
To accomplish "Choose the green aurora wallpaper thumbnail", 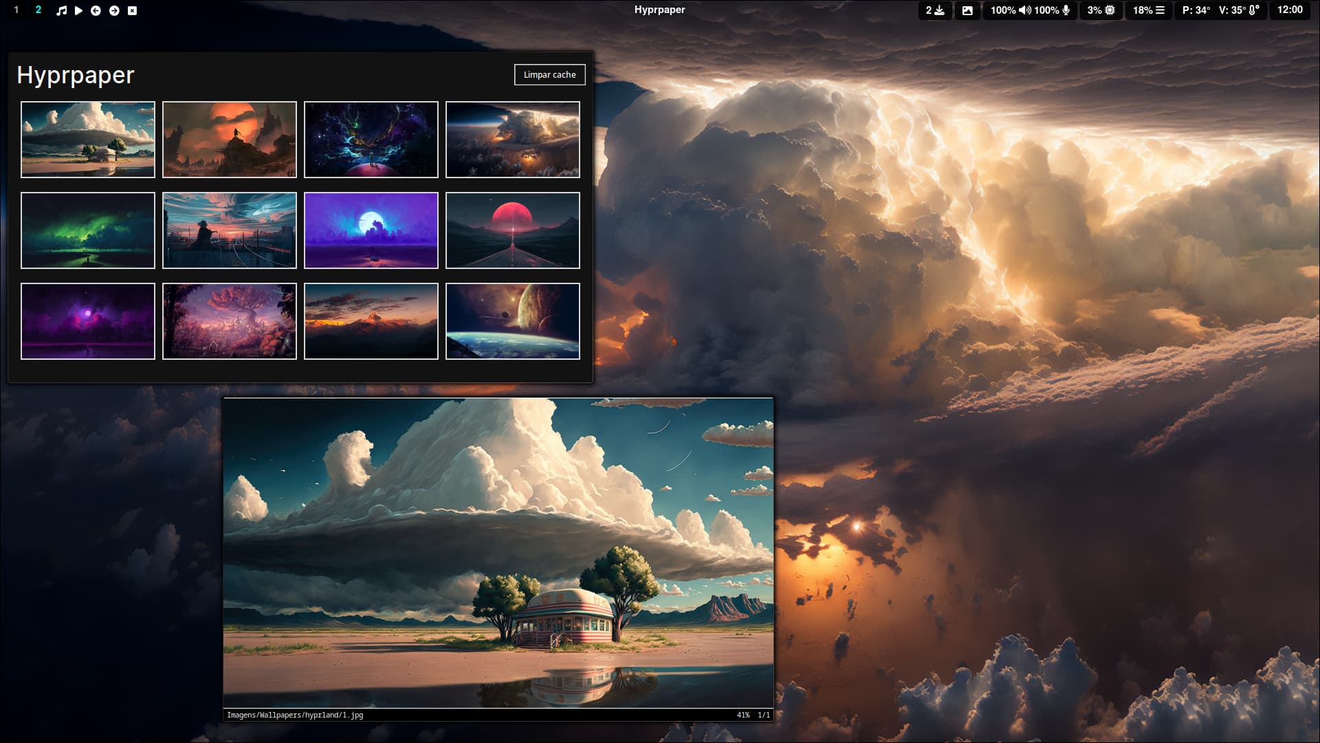I will (x=88, y=230).
